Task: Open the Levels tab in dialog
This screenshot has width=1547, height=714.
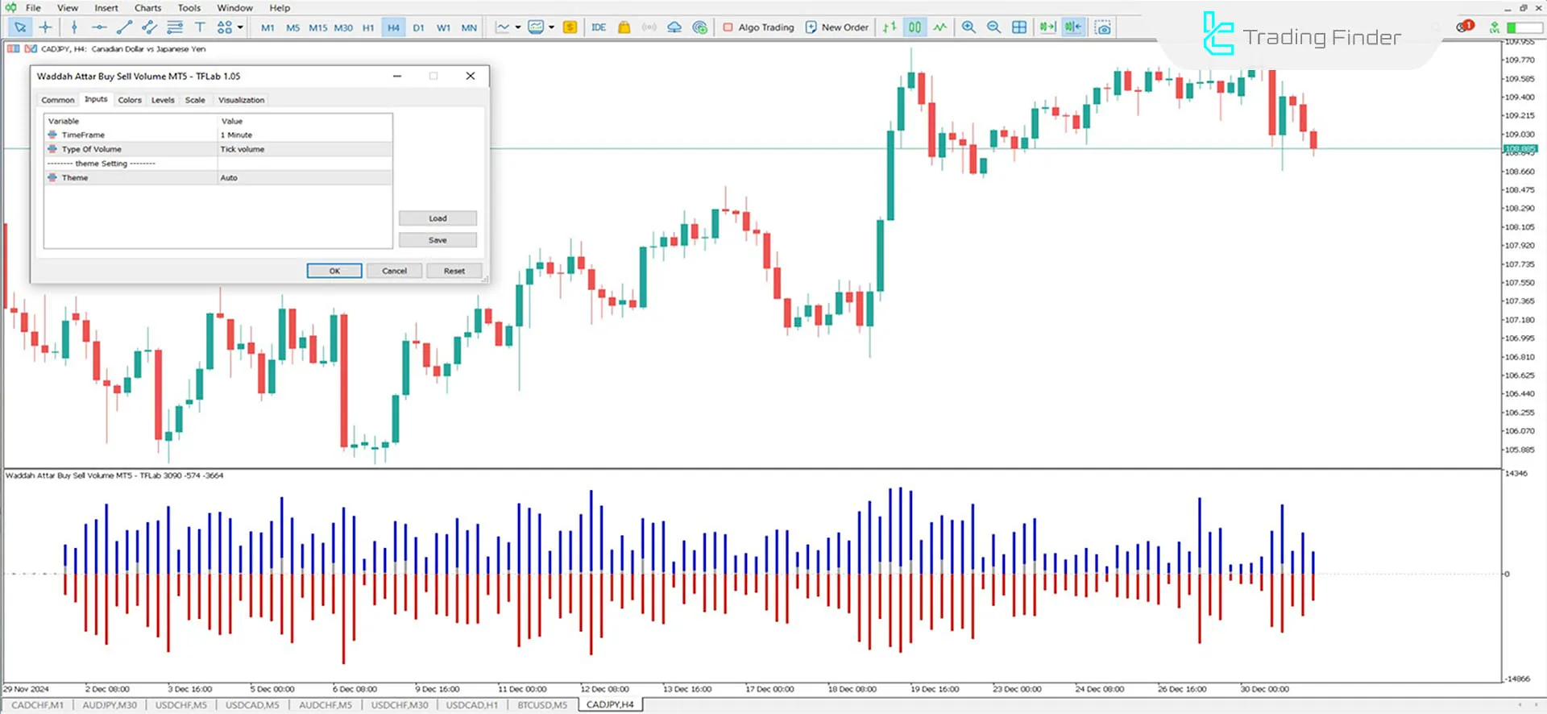Action: [x=163, y=100]
